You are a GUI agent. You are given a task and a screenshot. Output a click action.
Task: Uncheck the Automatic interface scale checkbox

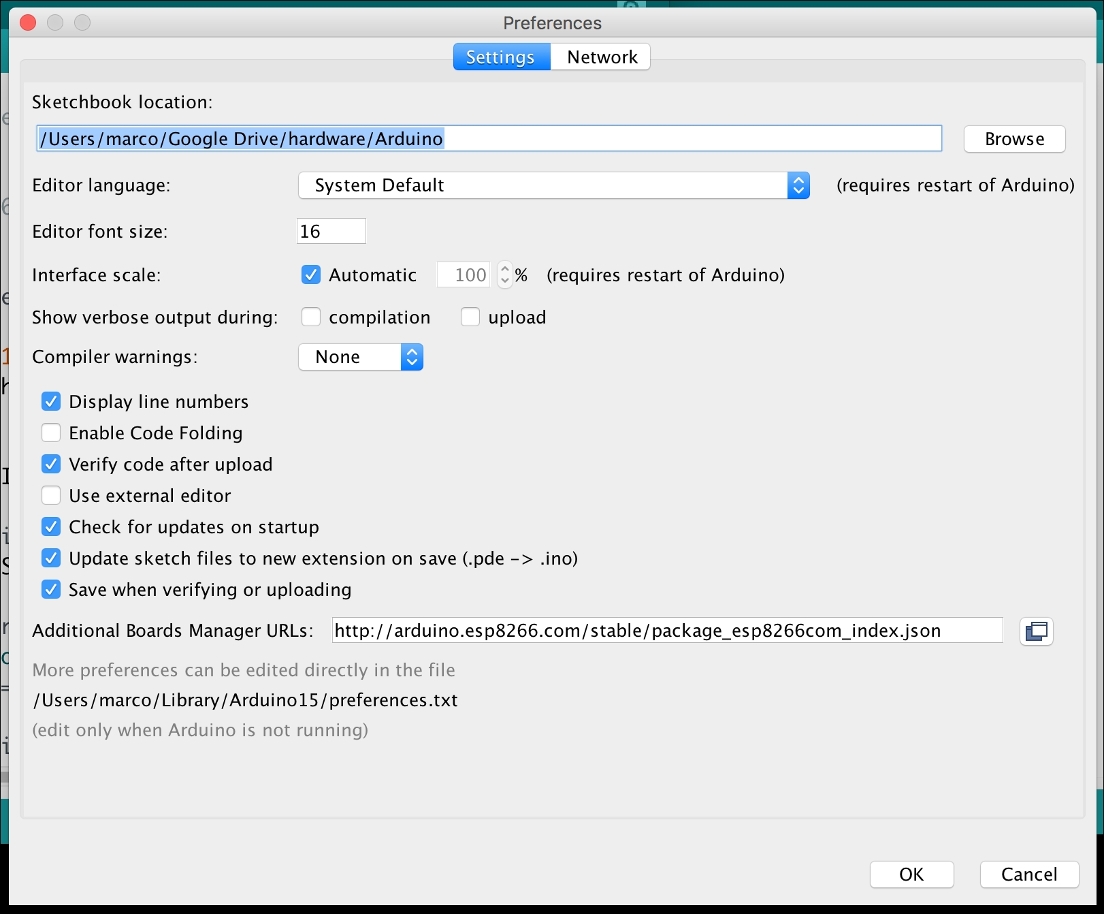tap(311, 275)
